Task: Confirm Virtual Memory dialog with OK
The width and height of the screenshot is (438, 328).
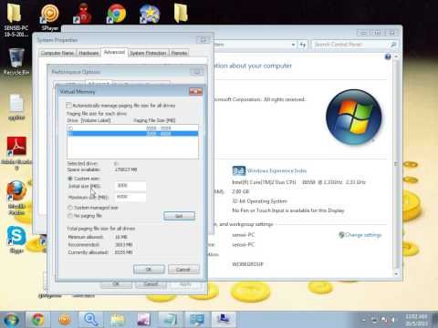Action: pos(149,270)
